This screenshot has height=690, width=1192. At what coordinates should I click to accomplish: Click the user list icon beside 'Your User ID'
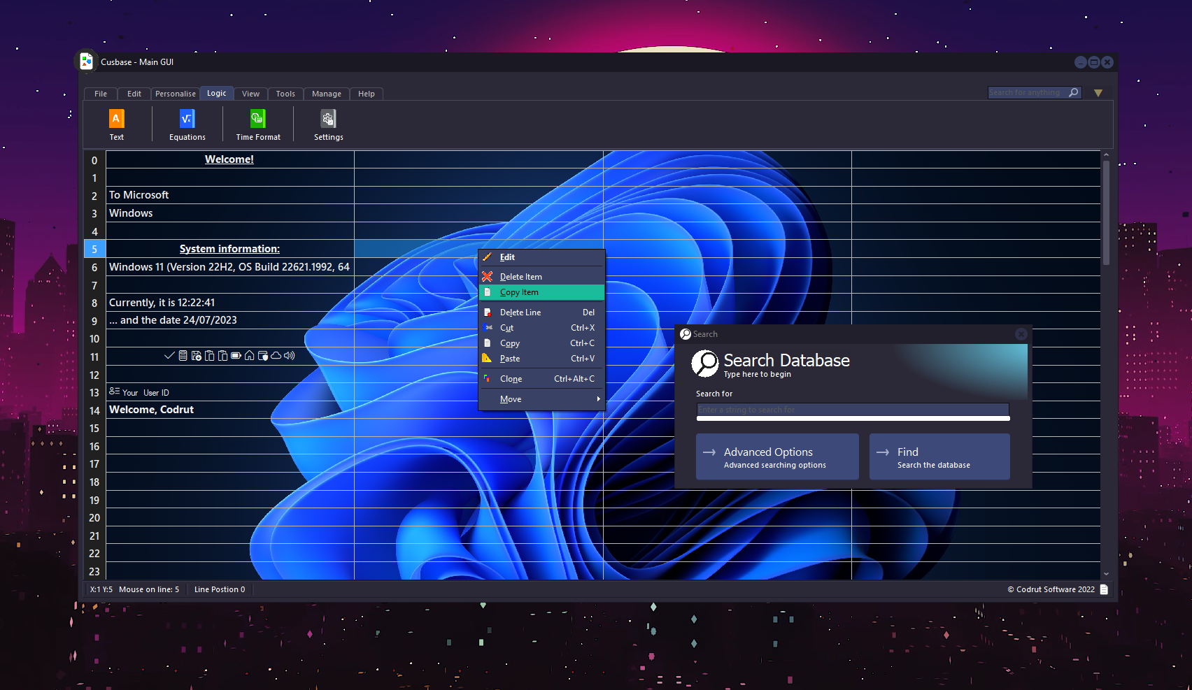pyautogui.click(x=115, y=391)
